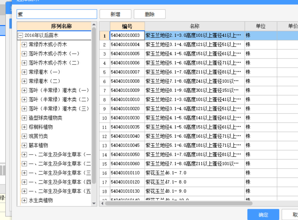Select code cell 540401010008
298x220 pixels.
pos(127,81)
